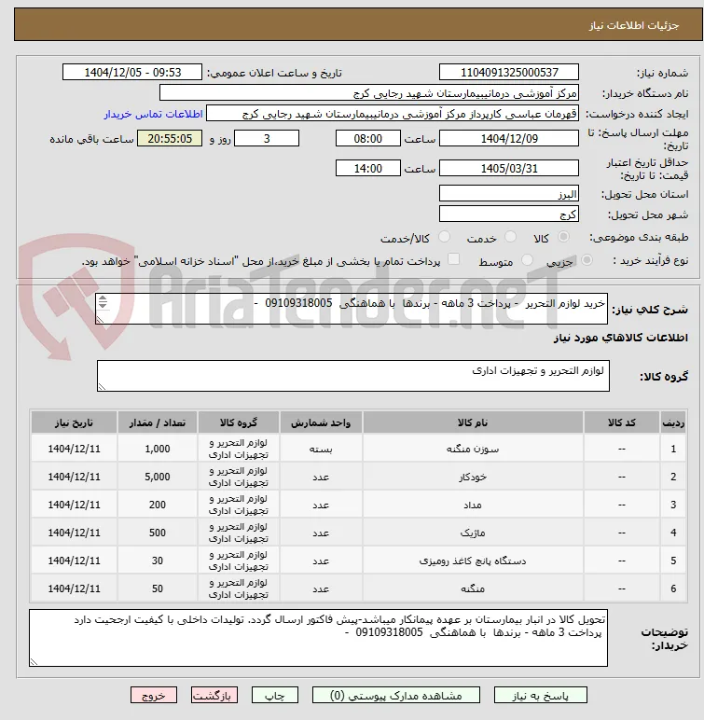The image size is (704, 720).
Task: Click the شرح کلی نیاز spinner arrows
Action: click(103, 301)
